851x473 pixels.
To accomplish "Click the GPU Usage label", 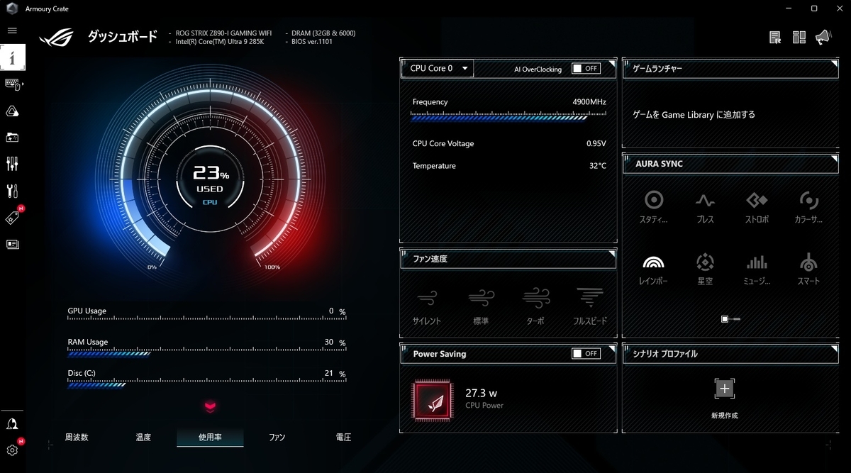I will point(87,311).
